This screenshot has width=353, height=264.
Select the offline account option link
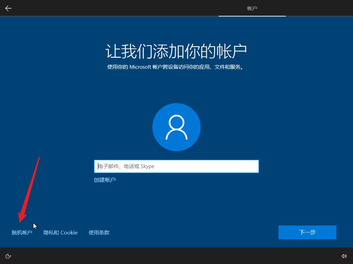(x=22, y=232)
